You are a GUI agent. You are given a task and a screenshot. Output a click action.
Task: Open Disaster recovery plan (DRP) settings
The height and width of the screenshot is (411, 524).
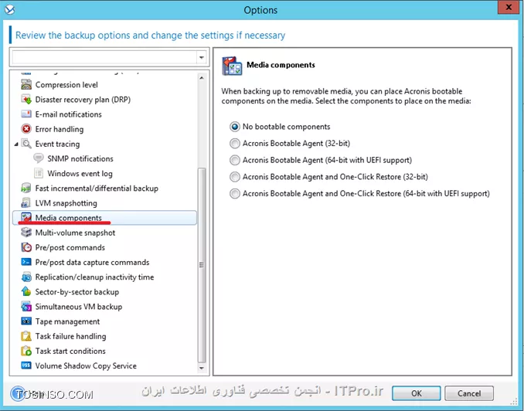pos(83,100)
